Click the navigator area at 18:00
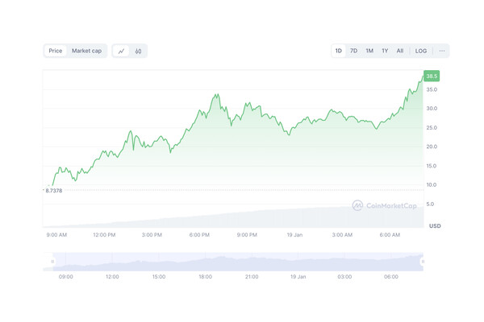 [206, 262]
